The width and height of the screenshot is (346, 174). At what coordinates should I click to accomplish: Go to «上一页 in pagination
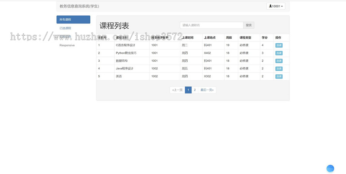[177, 90]
